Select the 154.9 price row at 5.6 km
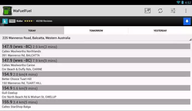This screenshot has width=192, height=111. point(96,88)
